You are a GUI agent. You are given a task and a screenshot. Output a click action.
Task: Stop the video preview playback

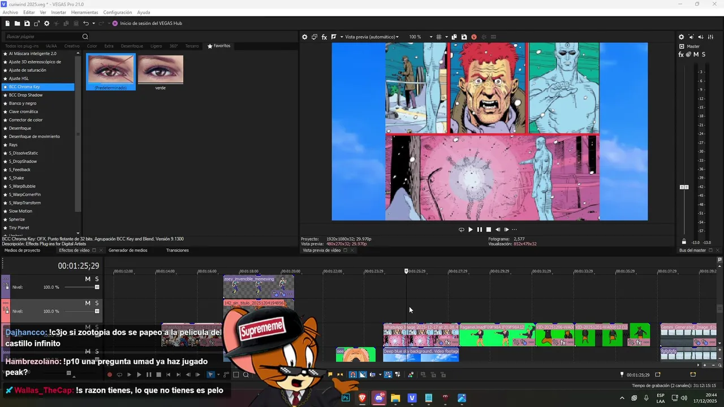click(x=489, y=230)
